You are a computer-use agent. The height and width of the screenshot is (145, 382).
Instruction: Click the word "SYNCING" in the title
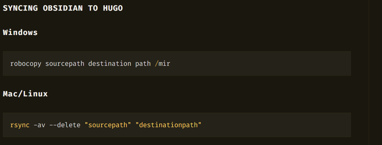pyautogui.click(x=20, y=8)
